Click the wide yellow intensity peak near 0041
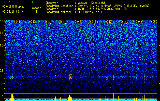The height and width of the screenshot is (101, 160). pyautogui.click(x=12, y=97)
